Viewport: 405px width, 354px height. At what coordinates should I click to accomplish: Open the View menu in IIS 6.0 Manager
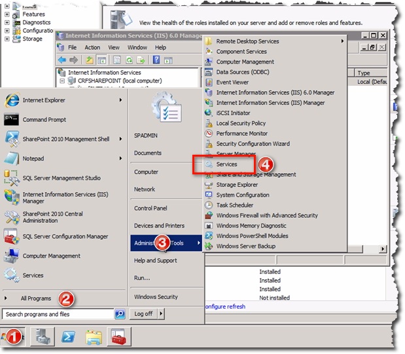pos(114,48)
